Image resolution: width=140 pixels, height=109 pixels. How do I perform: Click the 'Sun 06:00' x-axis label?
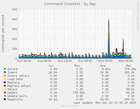pyautogui.click(x=45, y=61)
